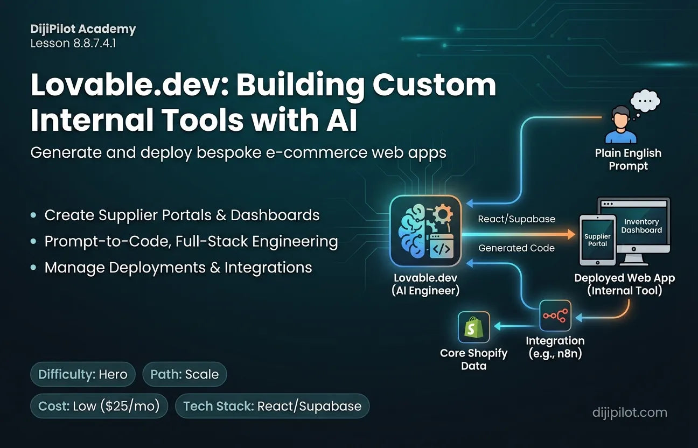This screenshot has width=698, height=448.
Task: Click the Lovable.dev AI Engineer brain icon
Action: pyautogui.click(x=425, y=231)
